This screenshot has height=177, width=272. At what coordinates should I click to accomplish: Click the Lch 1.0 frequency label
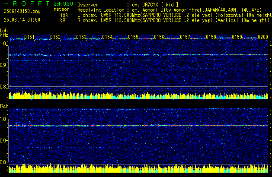coord(3,44)
